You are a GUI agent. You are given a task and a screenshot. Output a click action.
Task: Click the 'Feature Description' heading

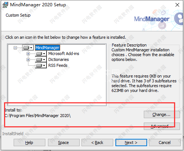click(129, 45)
